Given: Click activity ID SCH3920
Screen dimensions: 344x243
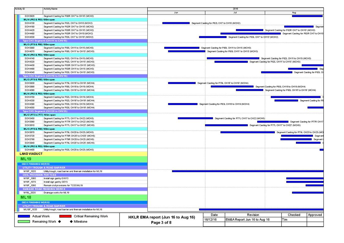Looking at the screenshot, I should [29, 16].
